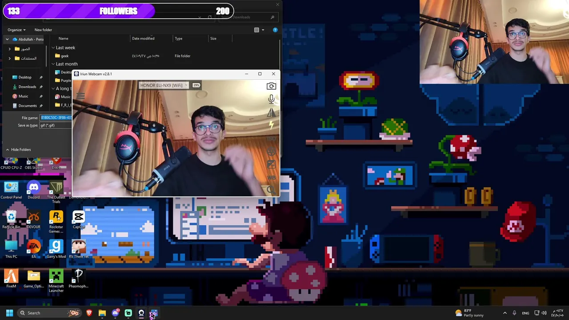The image size is (569, 320).
Task: Open the Game_Opti... folder on desktop
Action: pyautogui.click(x=33, y=279)
